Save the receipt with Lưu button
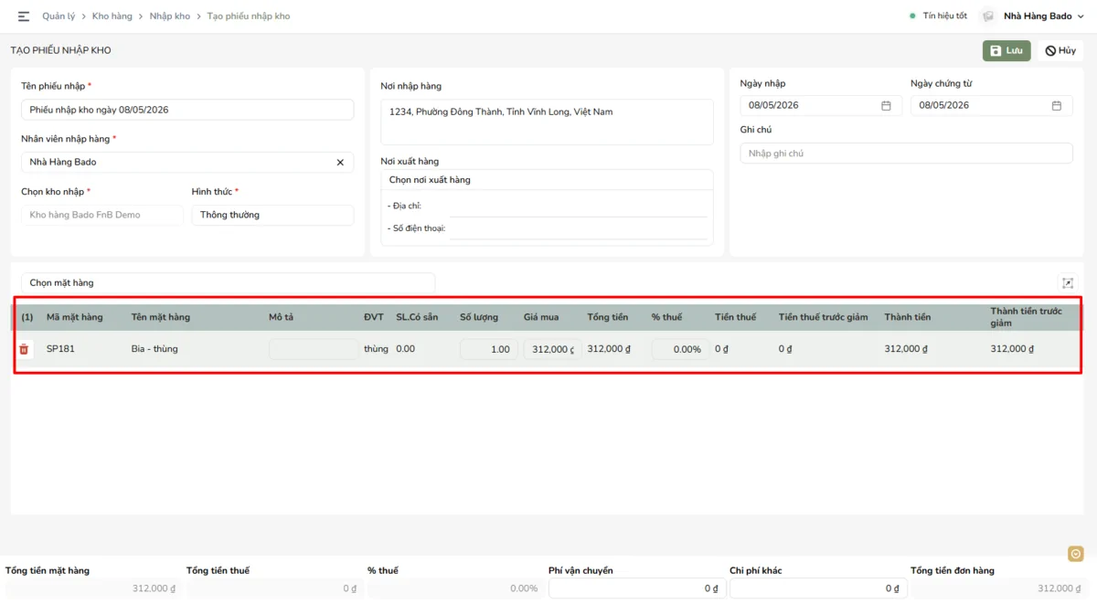This screenshot has height=604, width=1097. click(1006, 51)
